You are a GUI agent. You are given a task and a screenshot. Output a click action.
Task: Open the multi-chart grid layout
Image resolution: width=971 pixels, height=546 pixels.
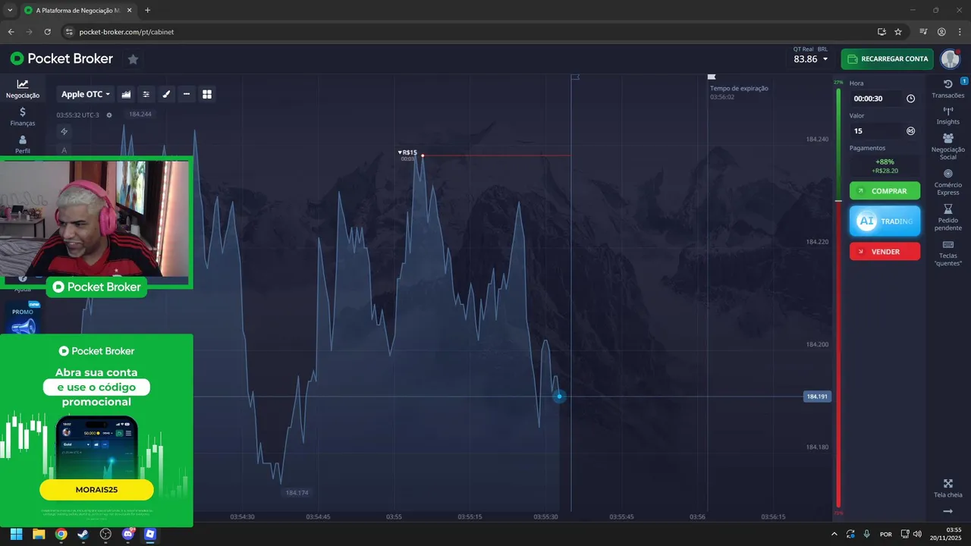pyautogui.click(x=207, y=94)
